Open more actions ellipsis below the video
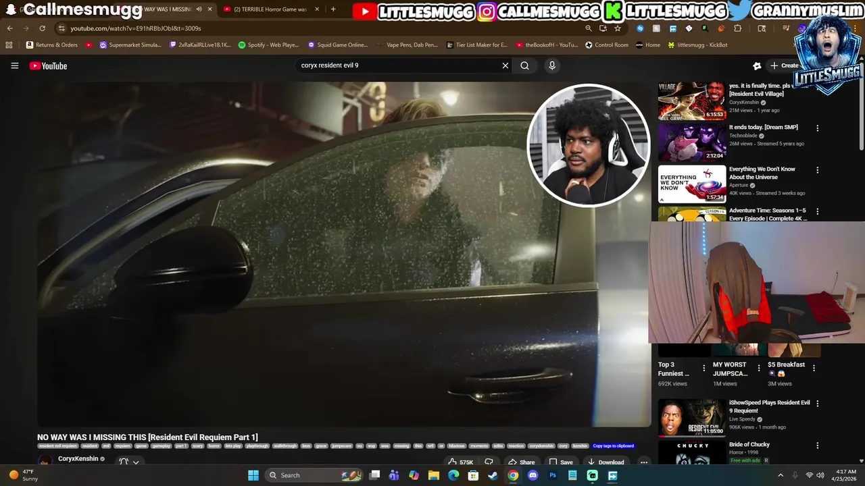Screen dimensions: 865x486 coord(644,462)
